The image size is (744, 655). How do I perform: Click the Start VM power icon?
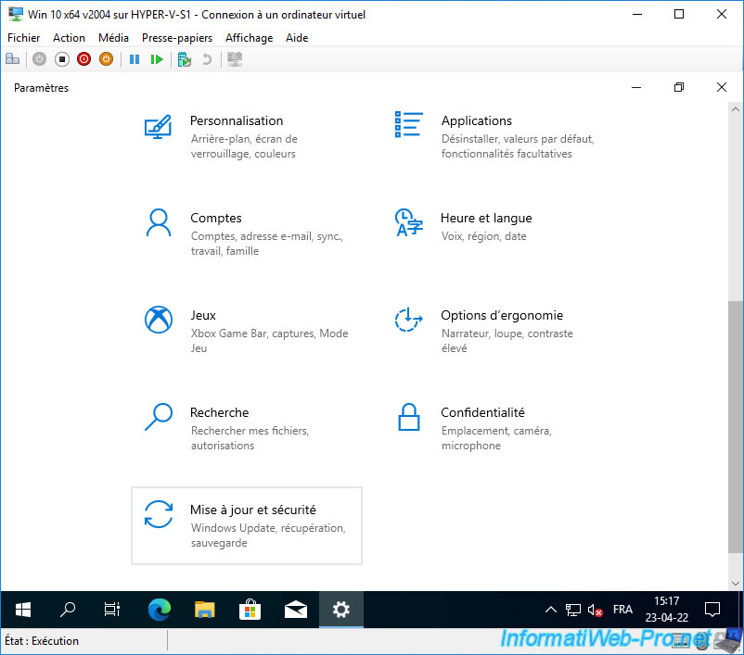(x=39, y=59)
